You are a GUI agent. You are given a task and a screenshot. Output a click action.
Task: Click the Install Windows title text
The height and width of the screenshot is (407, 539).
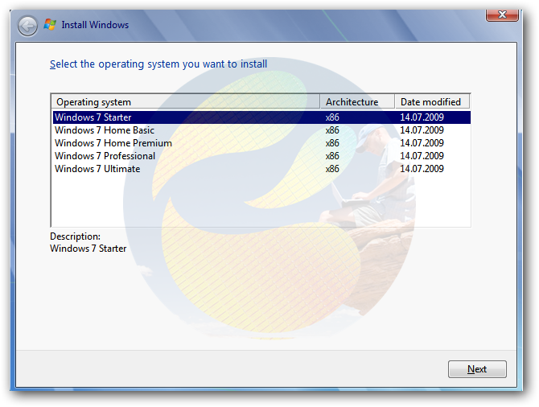[x=95, y=25]
